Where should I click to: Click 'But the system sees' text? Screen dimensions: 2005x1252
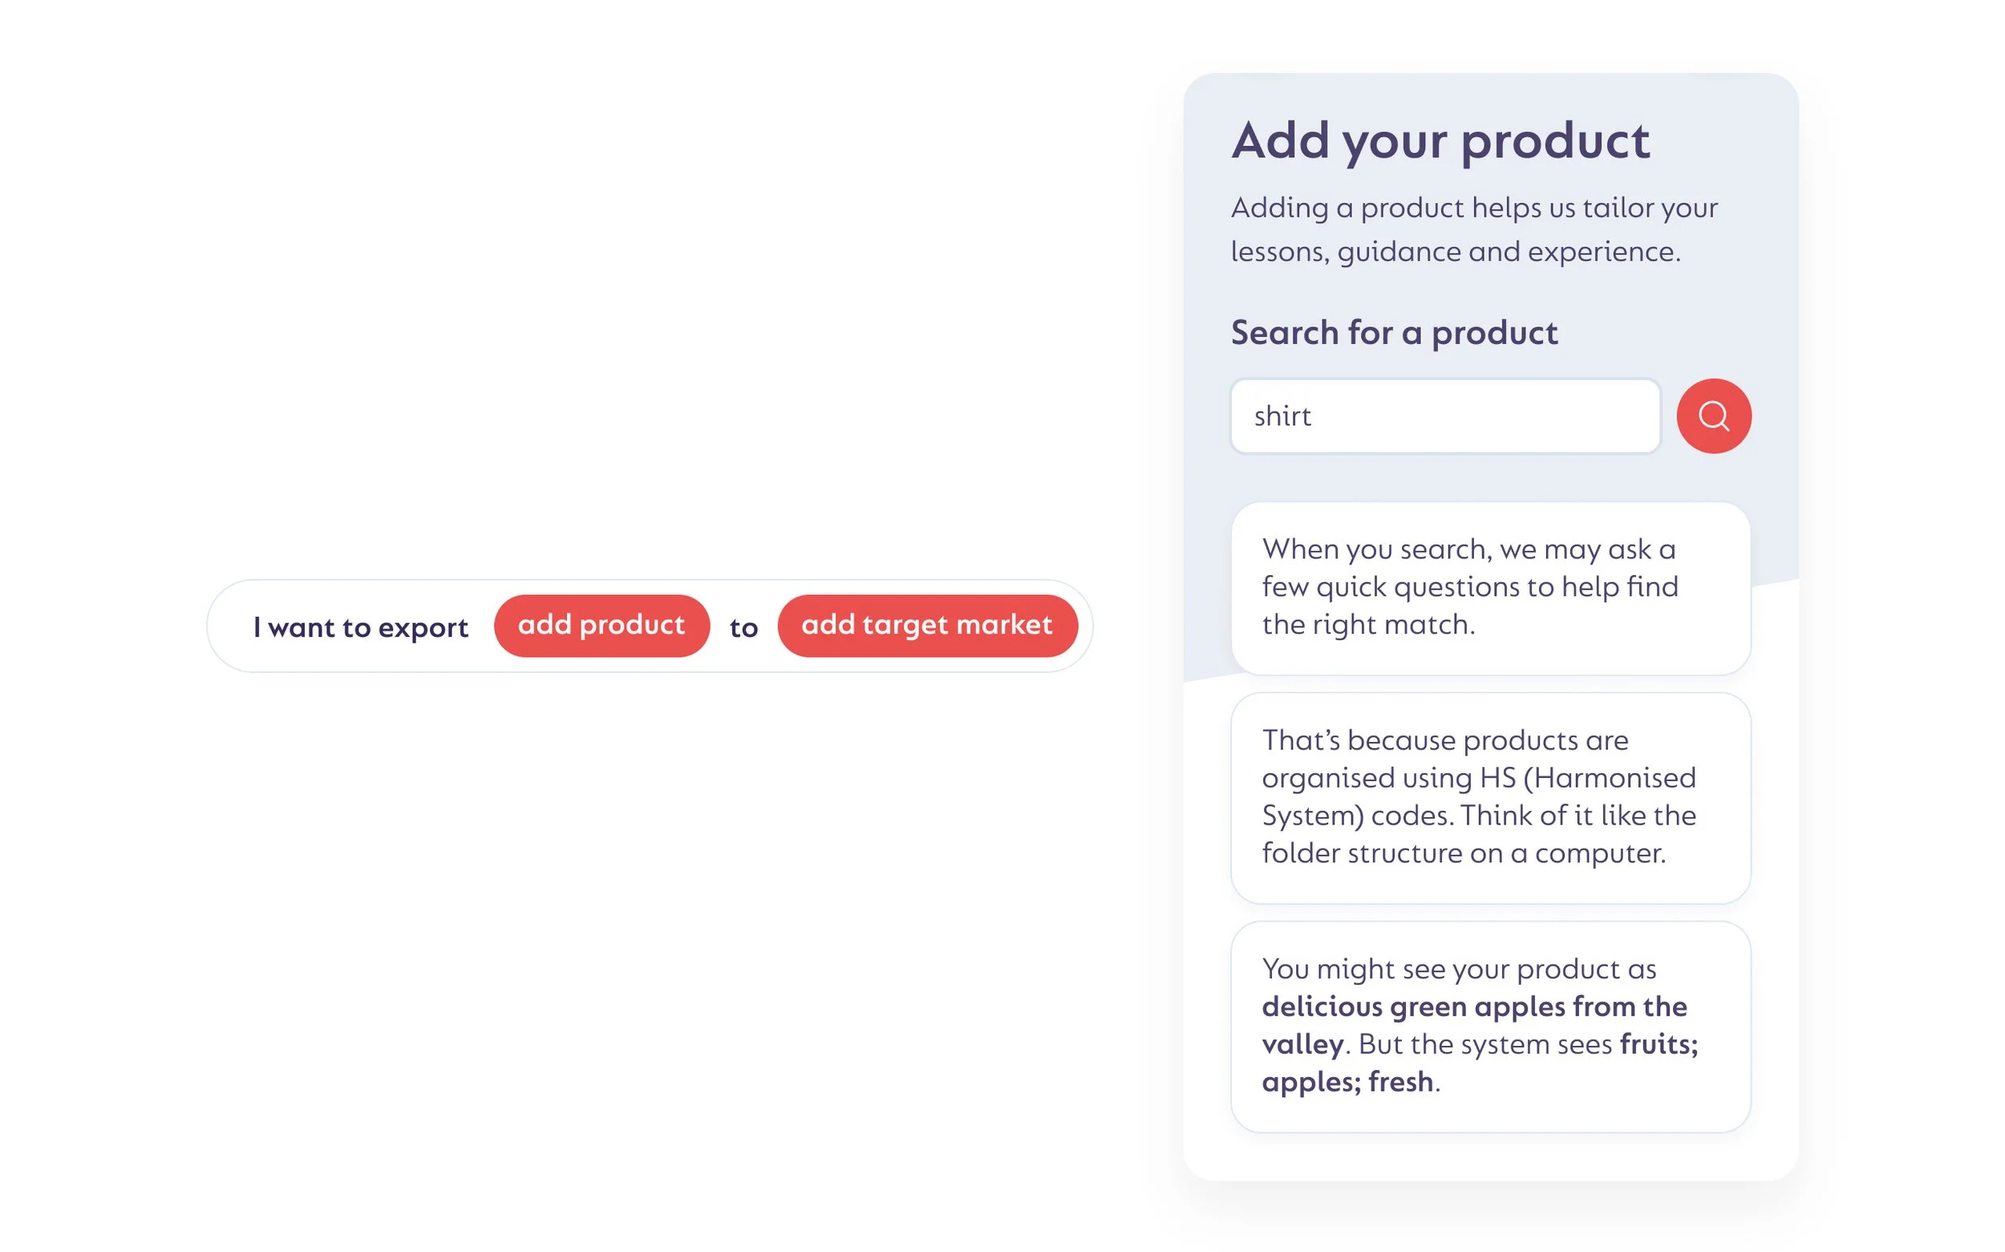tap(1485, 1045)
